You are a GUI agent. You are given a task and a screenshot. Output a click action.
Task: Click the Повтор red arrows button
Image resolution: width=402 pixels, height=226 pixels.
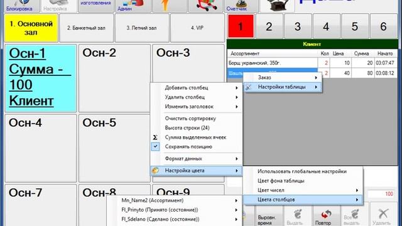click(x=325, y=217)
